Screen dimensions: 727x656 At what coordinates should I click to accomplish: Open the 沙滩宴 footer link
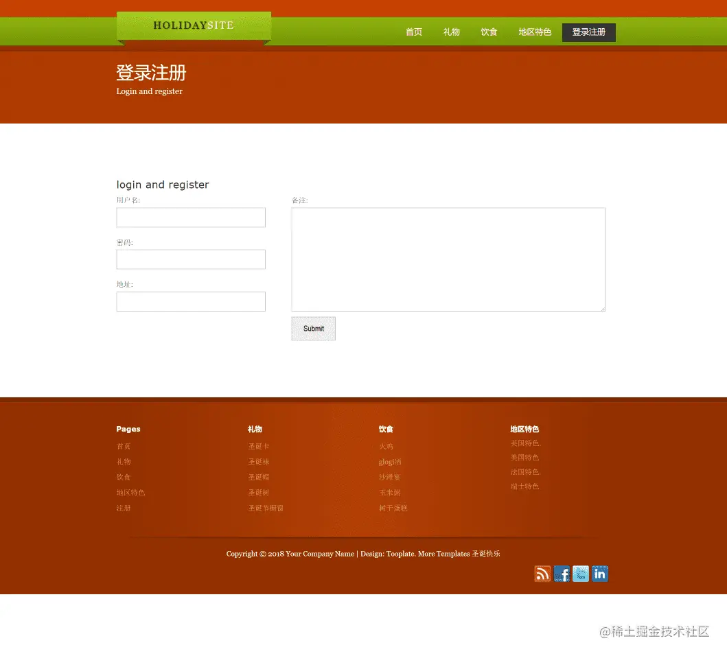tap(389, 477)
